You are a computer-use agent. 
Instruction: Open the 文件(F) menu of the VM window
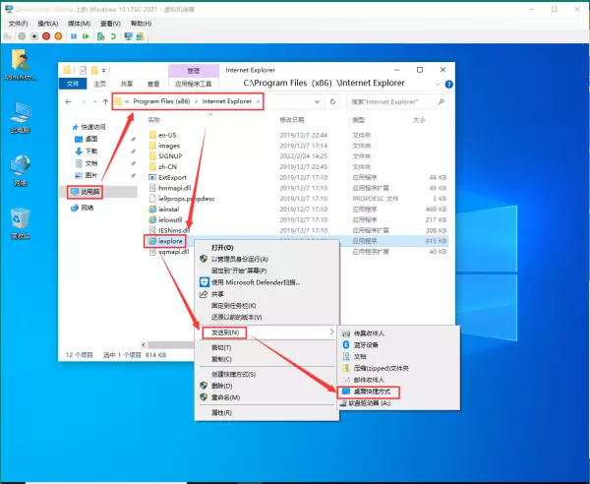pos(18,24)
